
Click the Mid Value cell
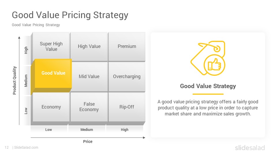pyautogui.click(x=90, y=76)
